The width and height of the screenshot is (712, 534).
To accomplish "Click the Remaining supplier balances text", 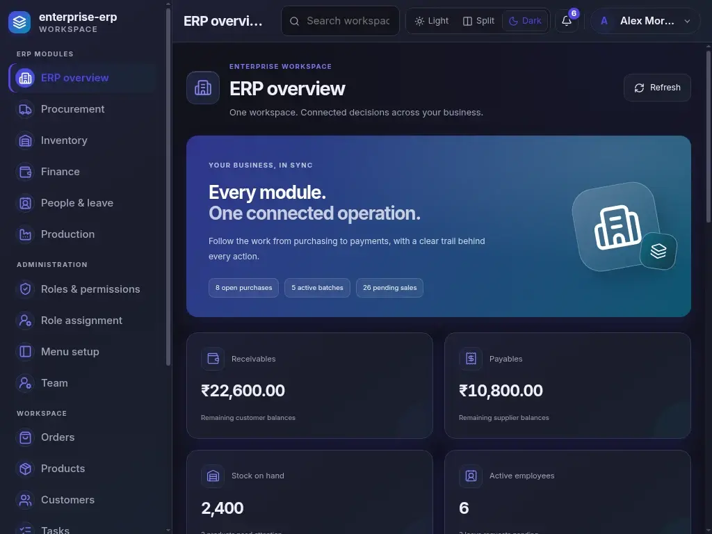I will [503, 418].
